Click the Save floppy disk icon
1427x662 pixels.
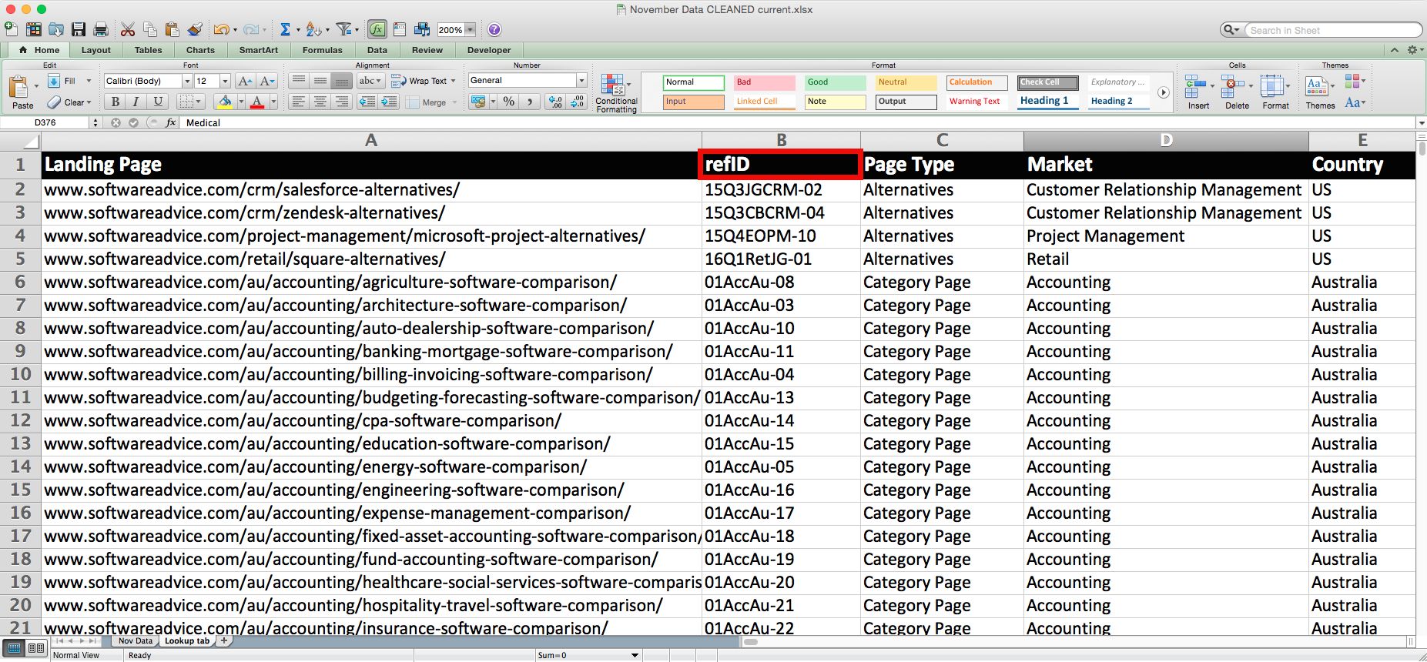click(x=79, y=29)
